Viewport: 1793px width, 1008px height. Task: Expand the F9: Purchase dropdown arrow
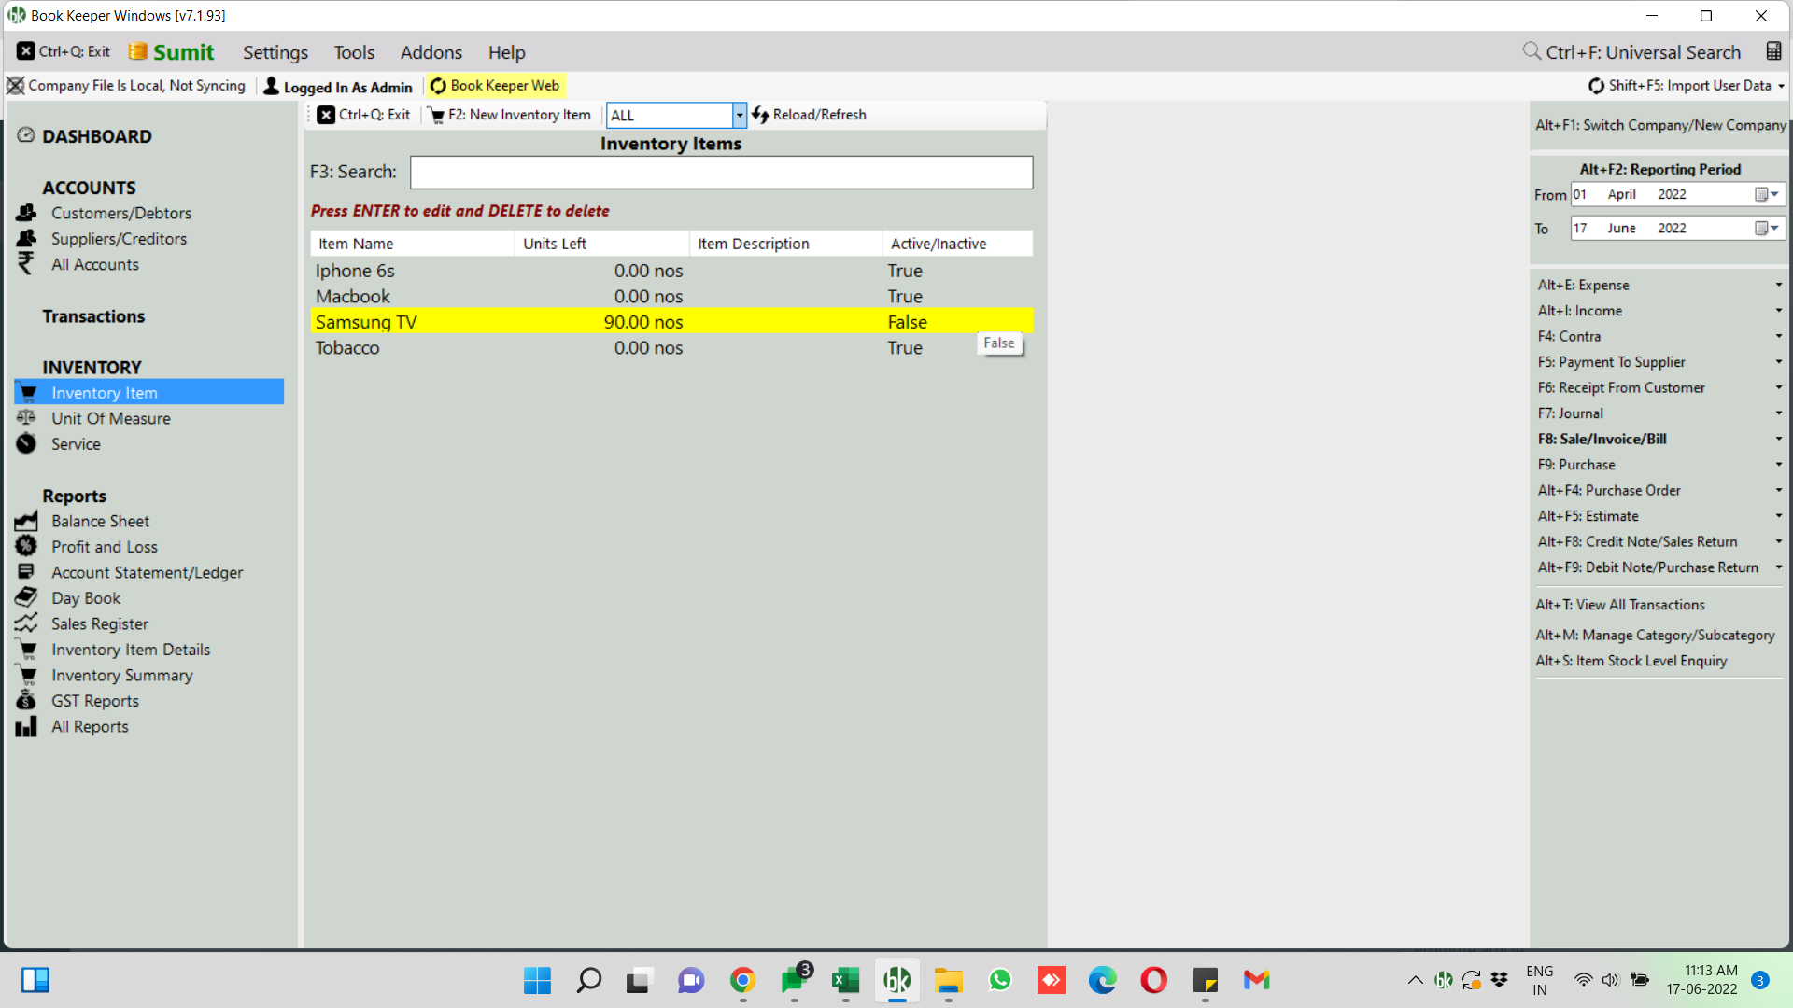(1778, 465)
